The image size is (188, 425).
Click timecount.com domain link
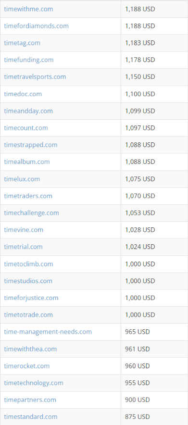[x=26, y=128]
